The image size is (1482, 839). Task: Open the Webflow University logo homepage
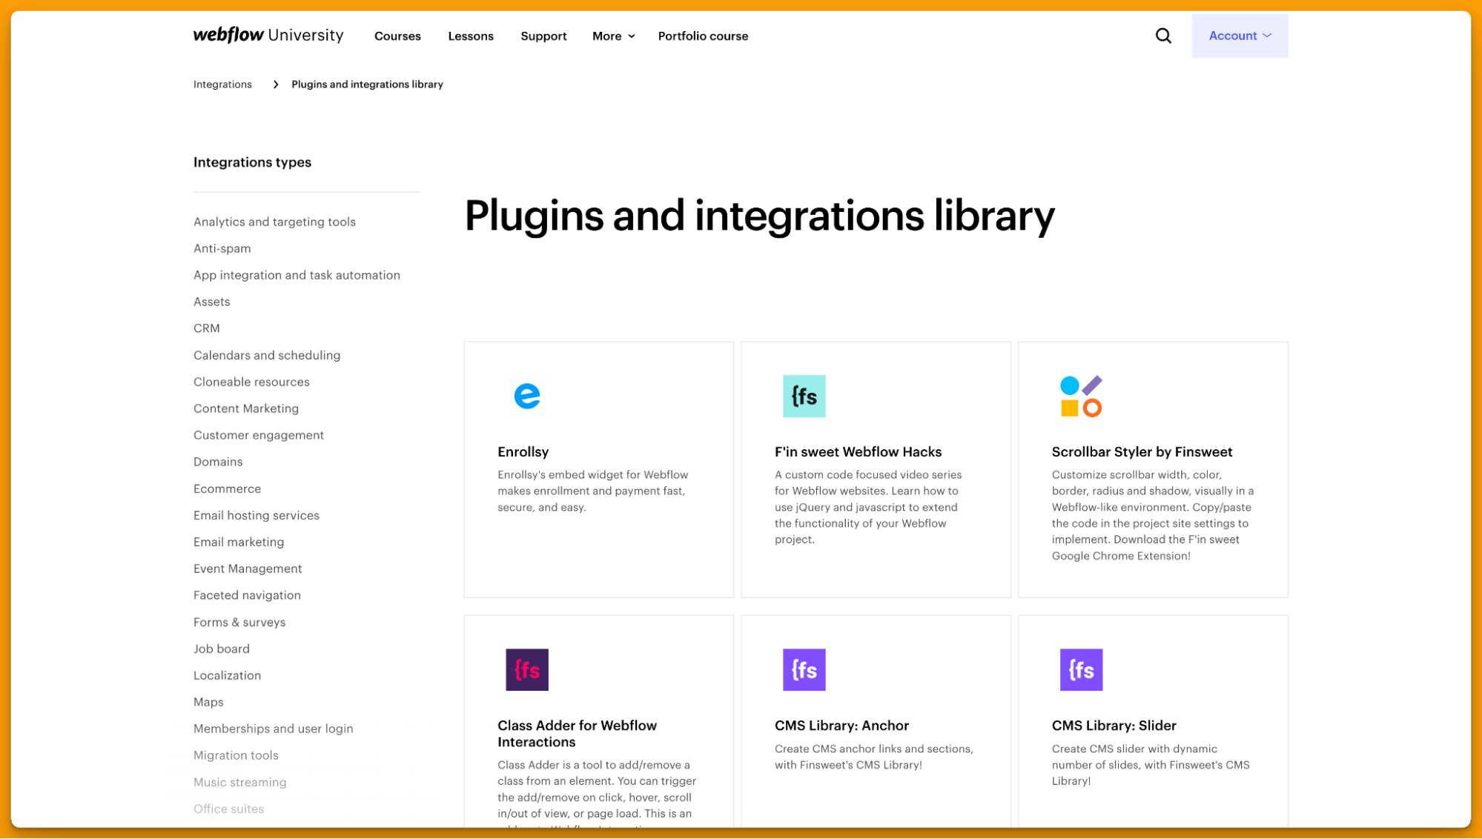268,35
